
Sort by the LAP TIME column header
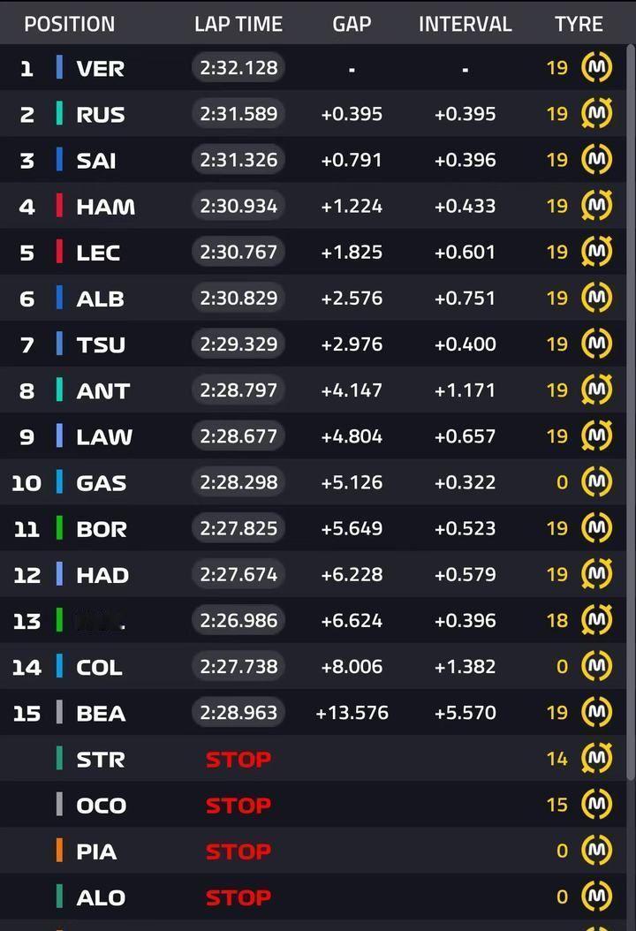coord(238,24)
